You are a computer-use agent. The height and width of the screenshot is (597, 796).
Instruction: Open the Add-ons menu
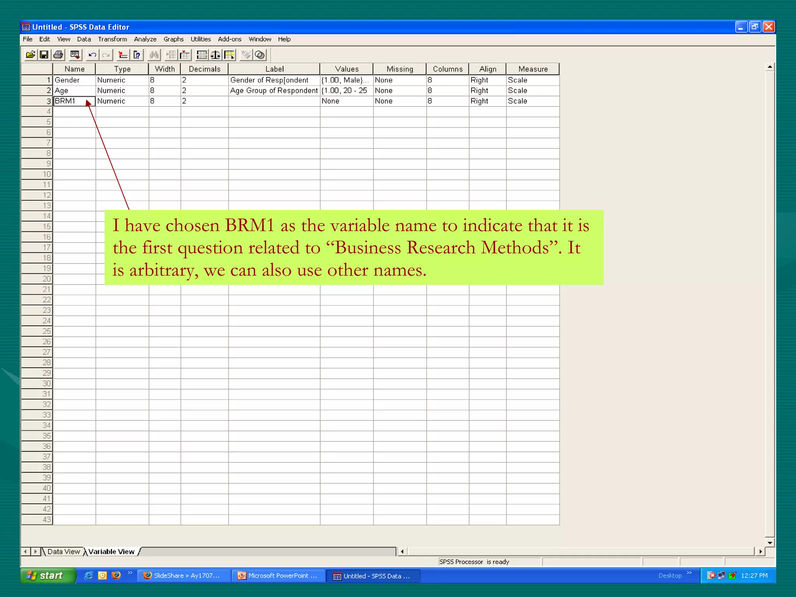click(229, 39)
